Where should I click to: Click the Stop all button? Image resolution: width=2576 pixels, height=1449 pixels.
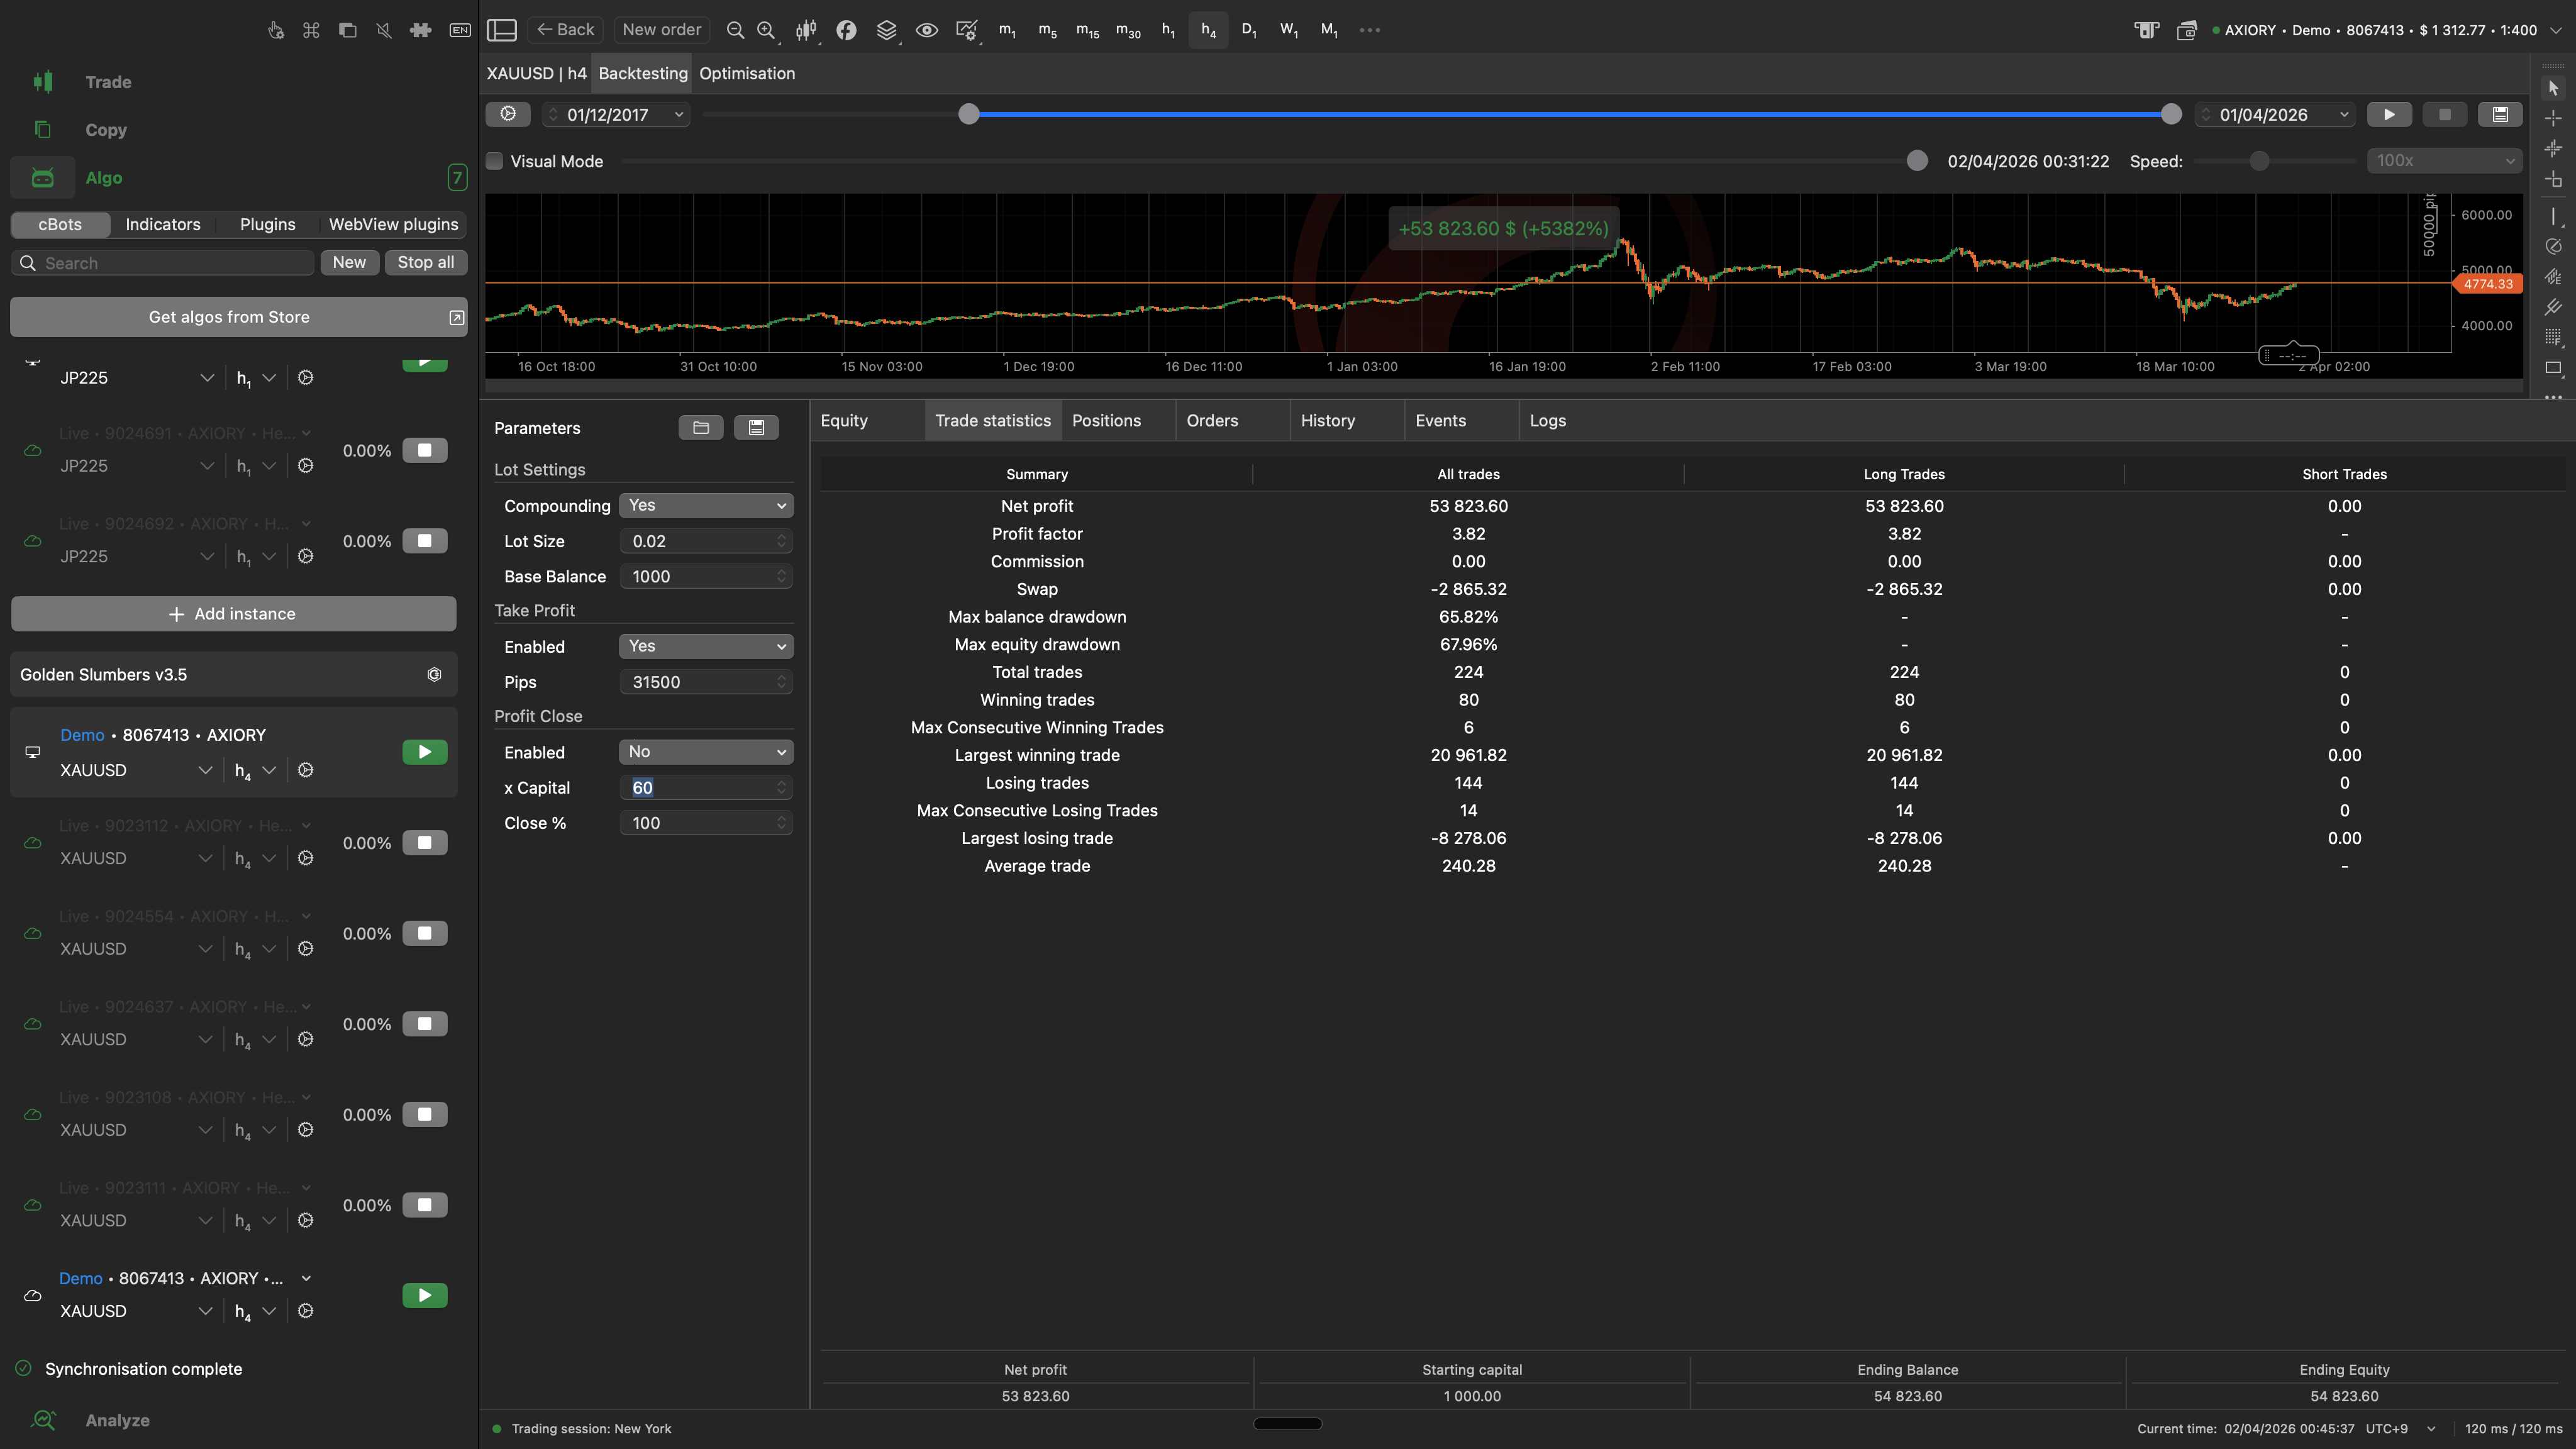[425, 262]
